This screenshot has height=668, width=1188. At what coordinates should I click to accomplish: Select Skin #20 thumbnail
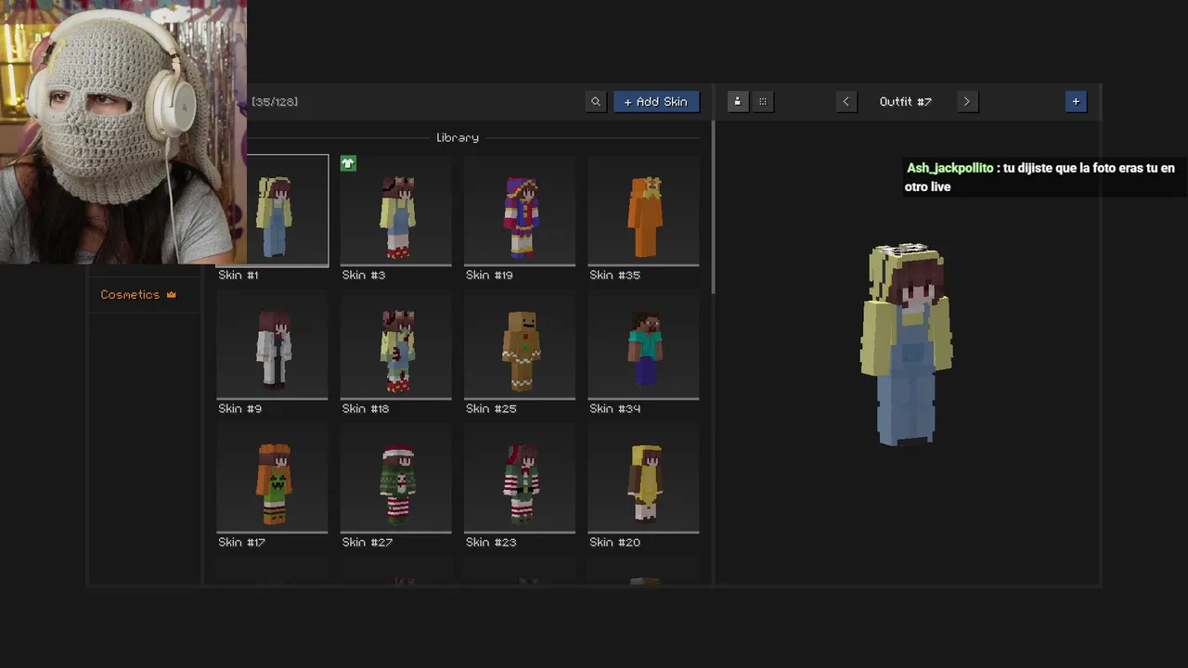tap(643, 478)
